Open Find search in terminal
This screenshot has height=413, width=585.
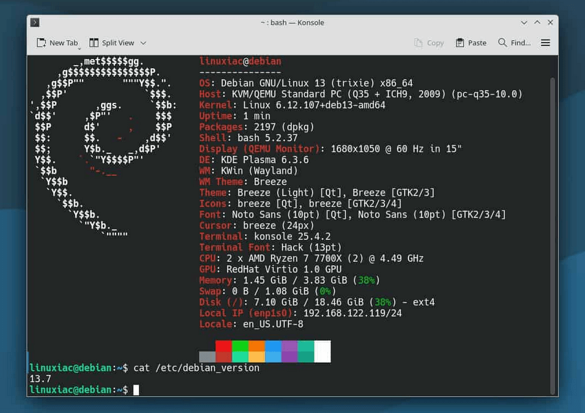(x=514, y=43)
